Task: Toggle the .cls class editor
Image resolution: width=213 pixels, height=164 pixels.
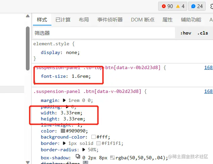Action: [203, 33]
